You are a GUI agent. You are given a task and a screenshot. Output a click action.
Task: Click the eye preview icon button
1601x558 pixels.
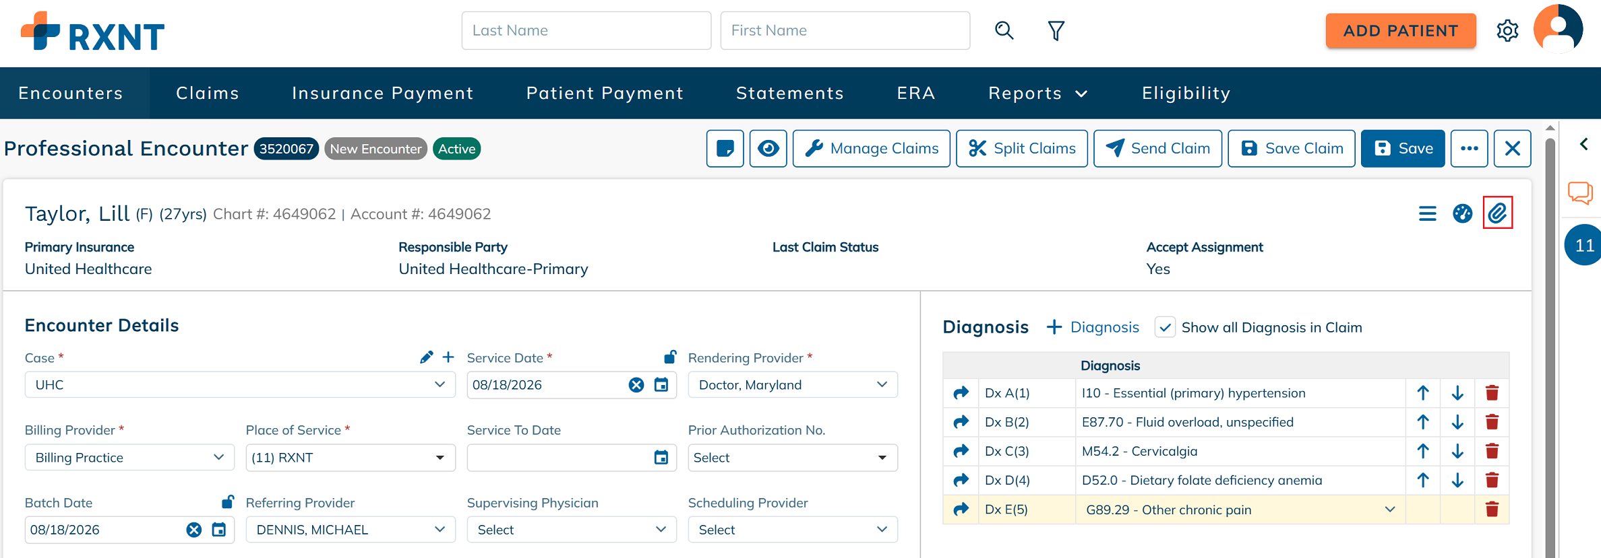click(768, 148)
